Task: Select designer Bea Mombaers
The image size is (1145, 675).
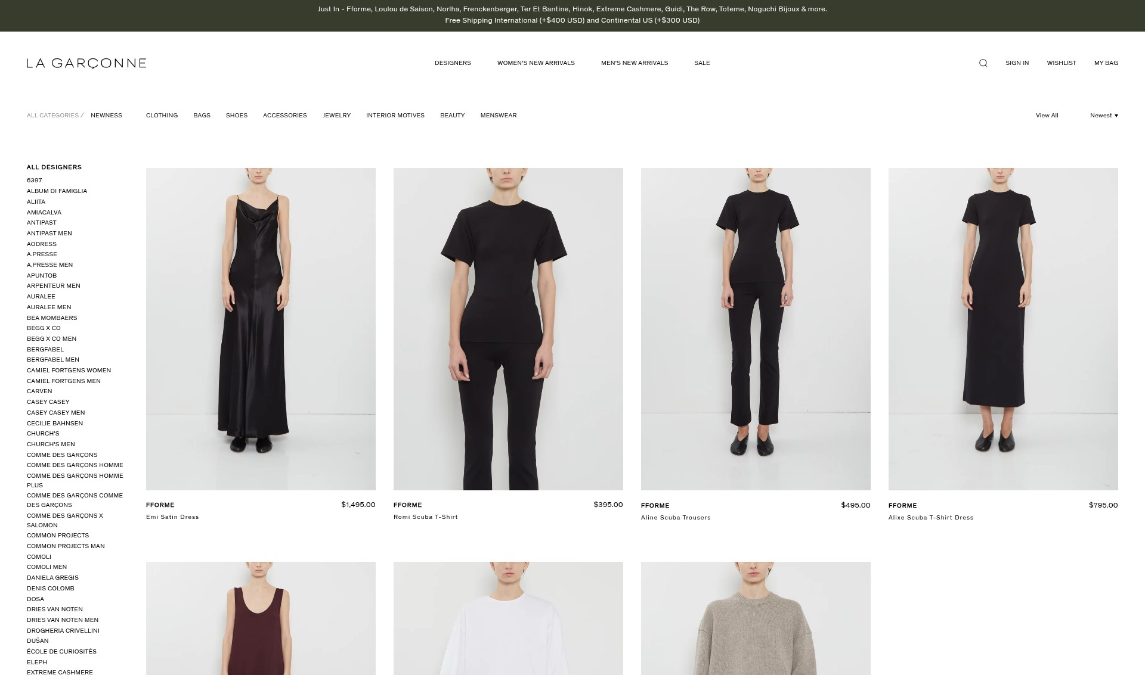Action: tap(52, 318)
